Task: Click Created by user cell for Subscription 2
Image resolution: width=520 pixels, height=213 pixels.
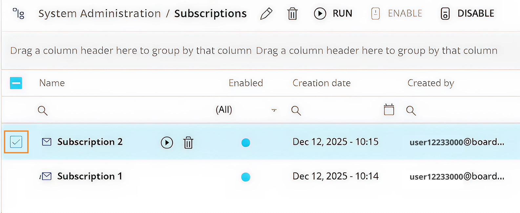Action: click(x=457, y=142)
